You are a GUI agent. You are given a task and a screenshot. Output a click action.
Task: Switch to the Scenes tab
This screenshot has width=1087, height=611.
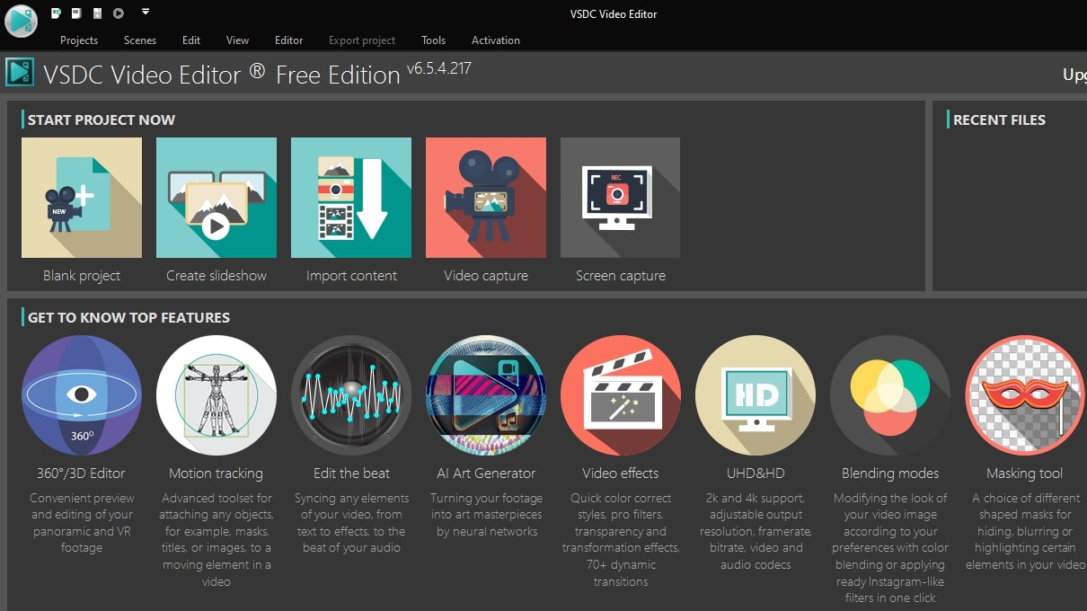(x=140, y=40)
